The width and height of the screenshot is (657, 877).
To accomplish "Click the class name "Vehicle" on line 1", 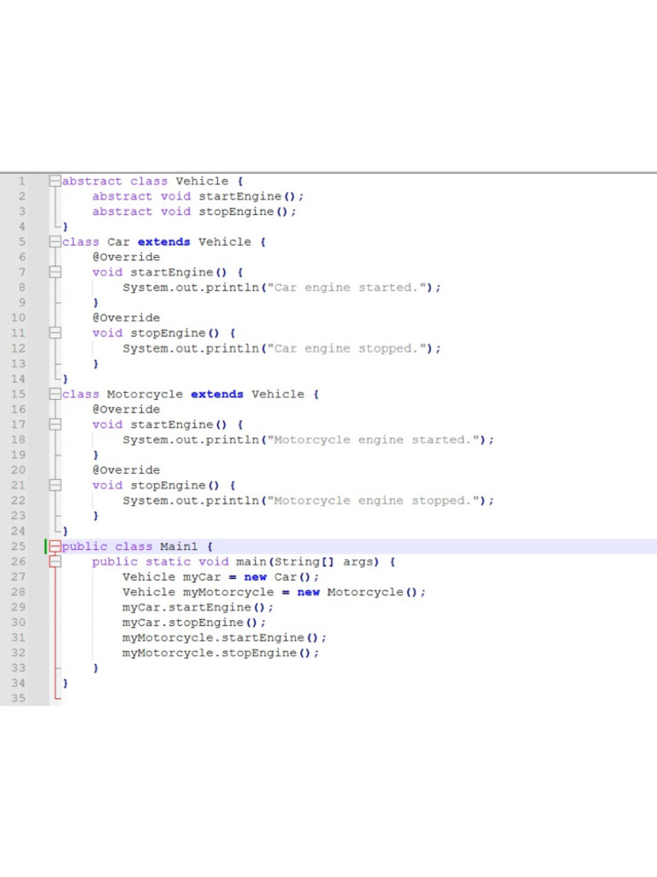I will [x=202, y=181].
